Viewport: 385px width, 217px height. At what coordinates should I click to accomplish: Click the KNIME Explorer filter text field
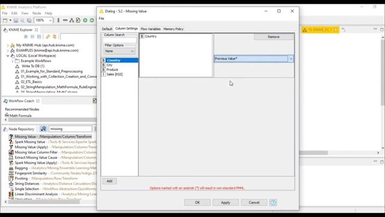coord(78,37)
